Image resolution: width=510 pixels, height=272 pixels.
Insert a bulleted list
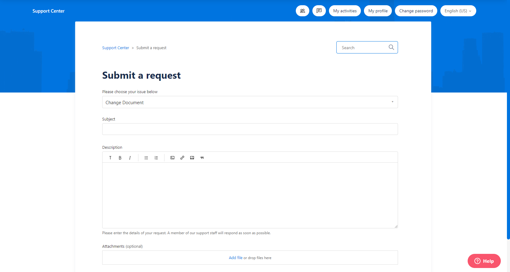click(146, 158)
